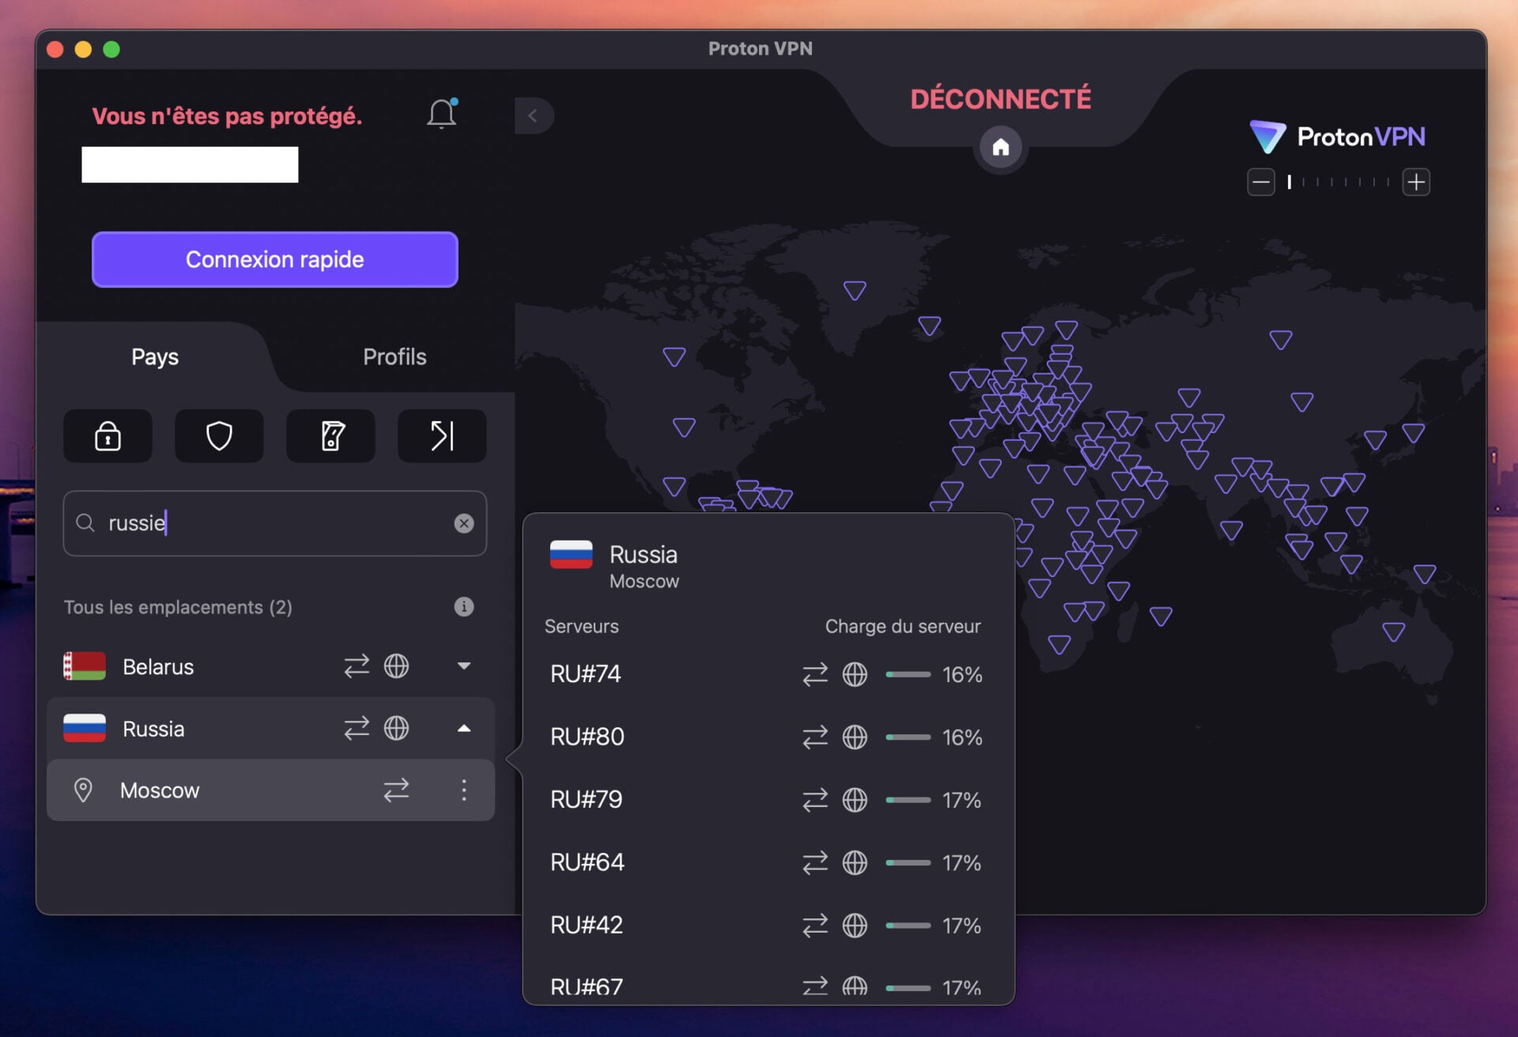Click P2P arrows icon for RU#80

pos(815,737)
